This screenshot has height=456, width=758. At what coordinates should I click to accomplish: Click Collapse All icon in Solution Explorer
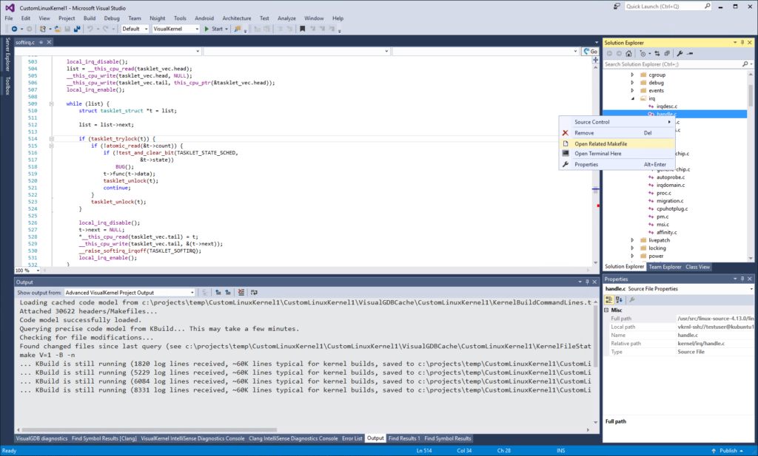click(x=668, y=53)
